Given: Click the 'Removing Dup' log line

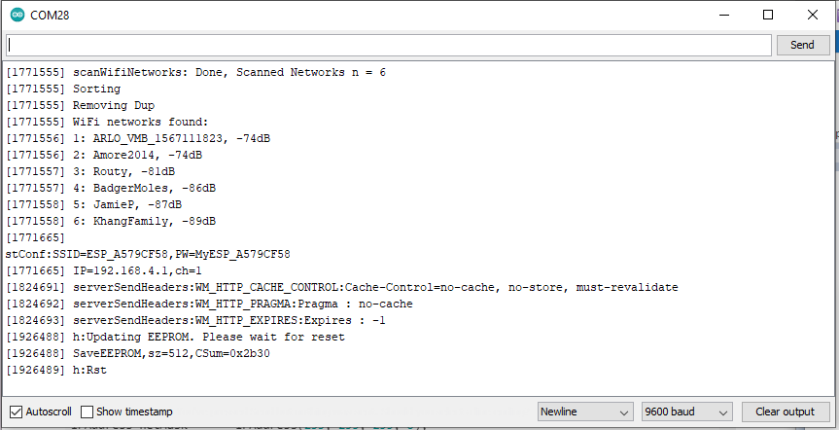Looking at the screenshot, I should (81, 105).
